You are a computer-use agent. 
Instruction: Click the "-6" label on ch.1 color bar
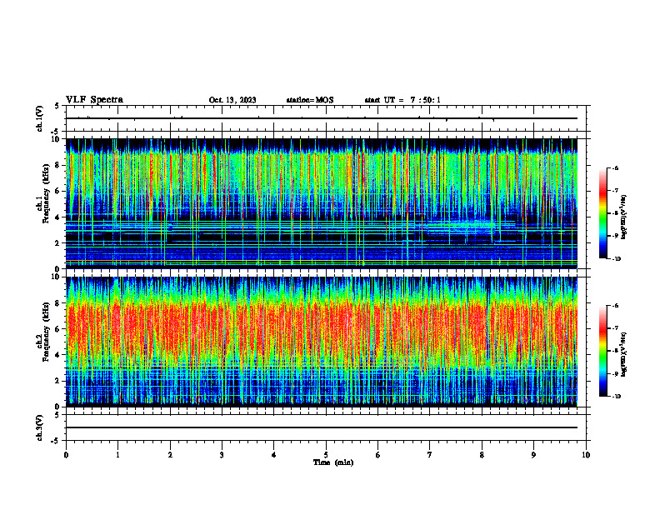coord(615,167)
